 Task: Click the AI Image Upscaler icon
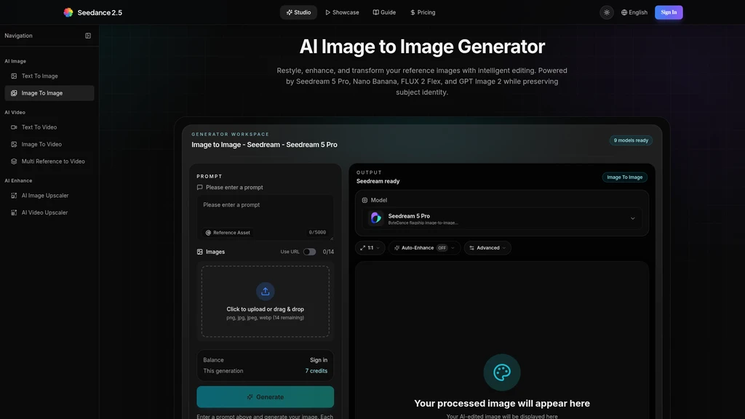point(14,196)
